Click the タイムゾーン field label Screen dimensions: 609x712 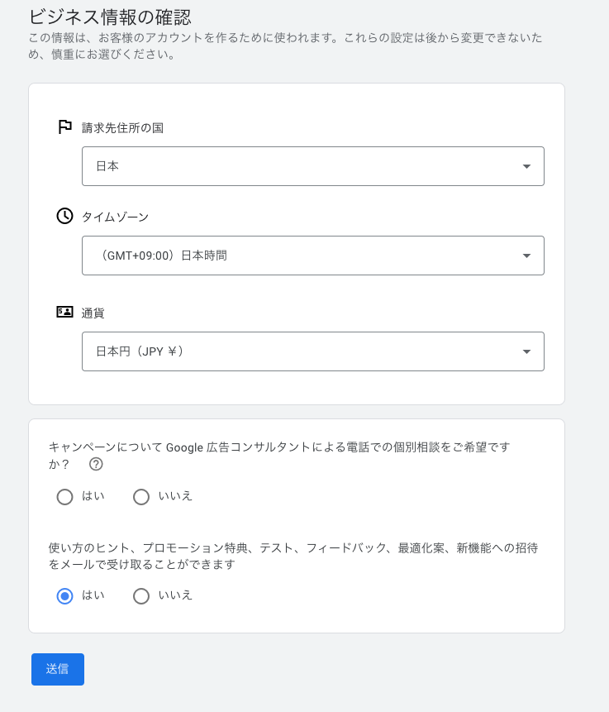coord(115,217)
